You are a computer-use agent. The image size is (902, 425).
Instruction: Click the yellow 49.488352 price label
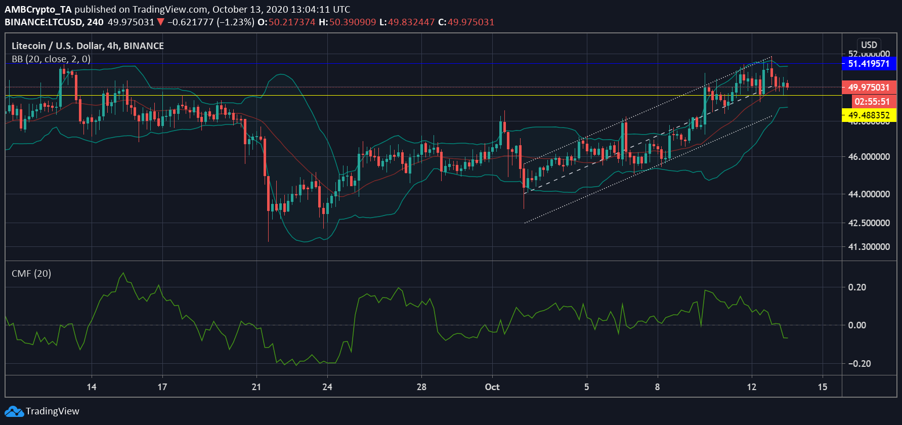pos(868,115)
